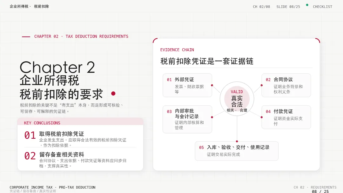Click the SLIDE 08/25 indicator
The width and height of the screenshot is (343, 193).
[x=288, y=7]
